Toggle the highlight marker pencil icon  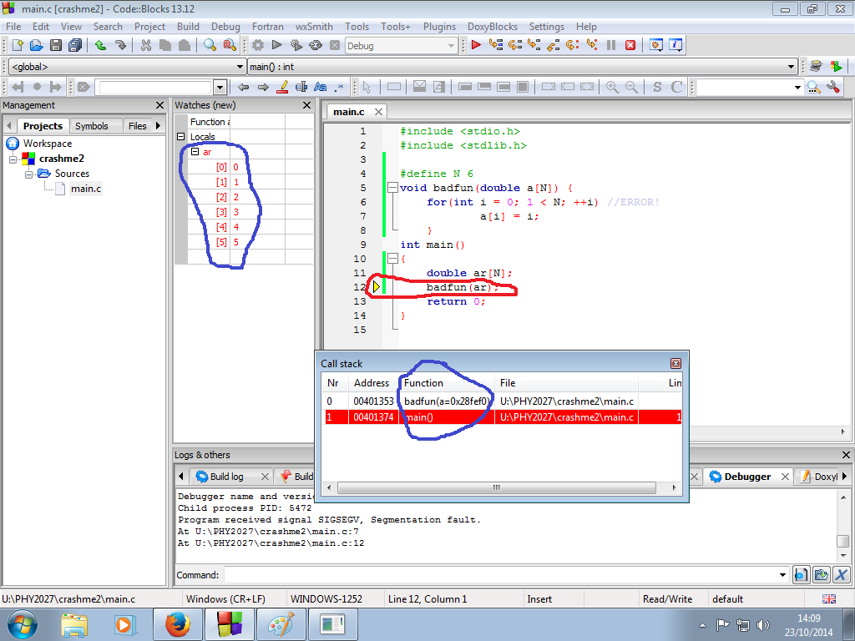[x=282, y=87]
